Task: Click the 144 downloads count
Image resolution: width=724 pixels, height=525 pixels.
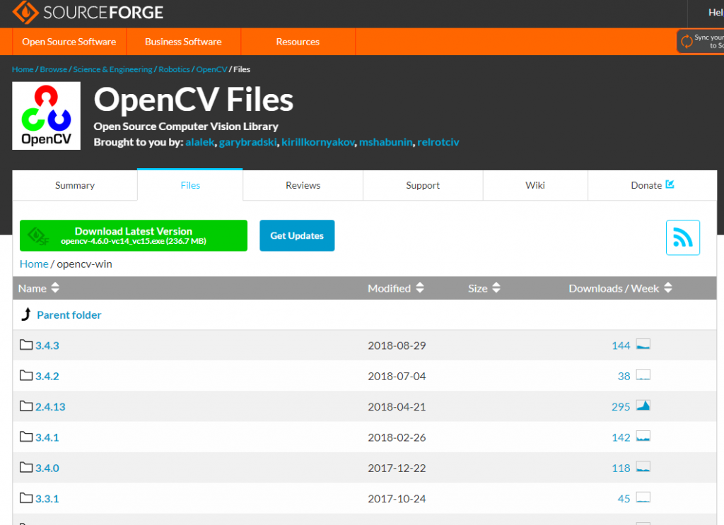Action: 621,346
